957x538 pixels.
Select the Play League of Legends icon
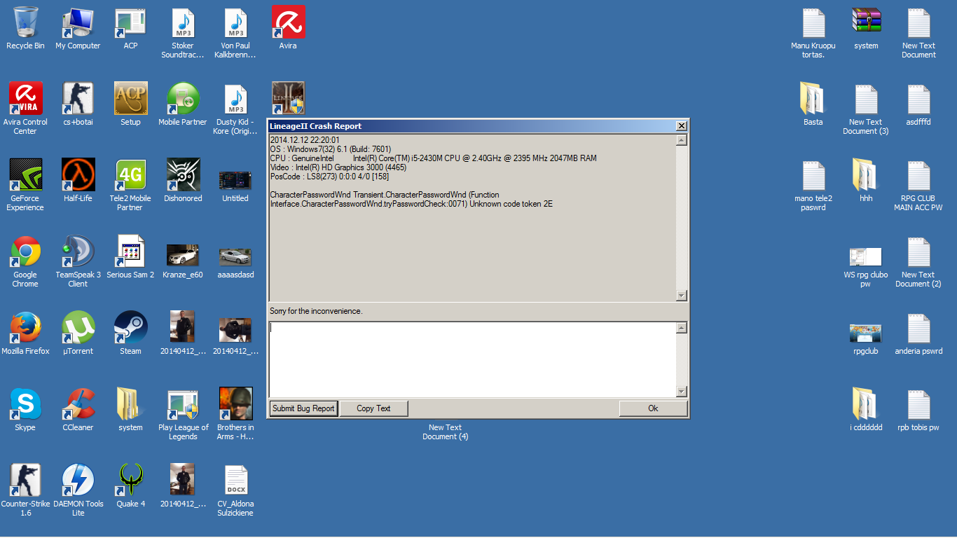(x=183, y=415)
